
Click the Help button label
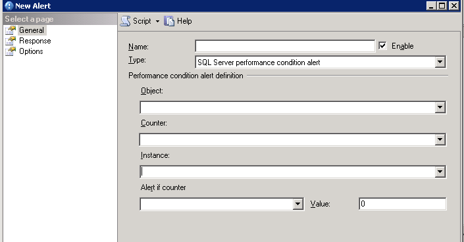pyautogui.click(x=184, y=21)
